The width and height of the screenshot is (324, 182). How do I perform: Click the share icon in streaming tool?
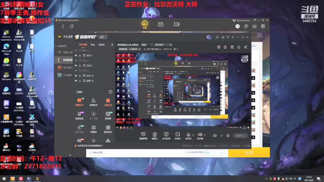point(245,47)
